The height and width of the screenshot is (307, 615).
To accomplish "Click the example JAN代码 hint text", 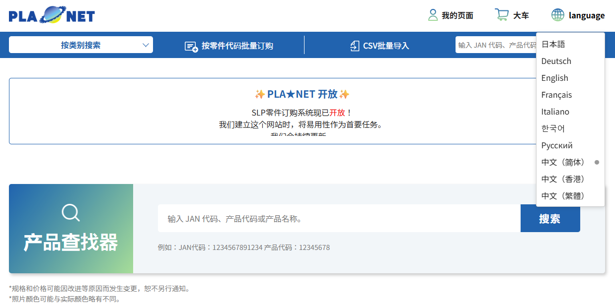I will [x=244, y=247].
